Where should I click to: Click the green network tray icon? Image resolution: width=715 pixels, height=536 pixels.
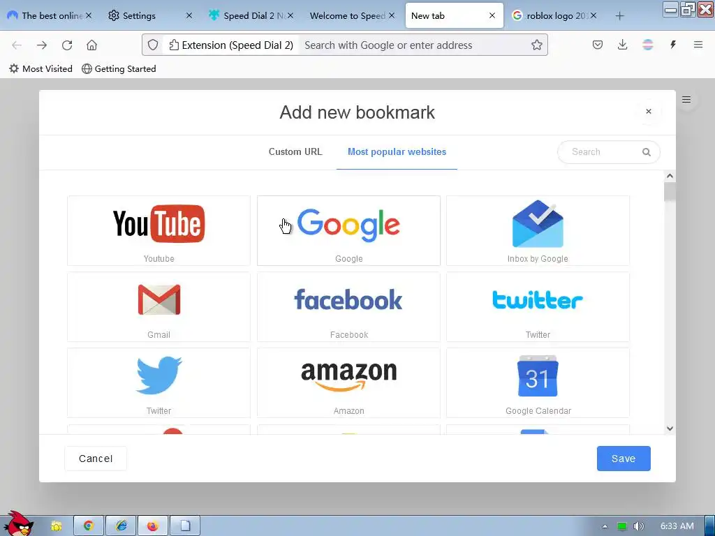pyautogui.click(x=622, y=526)
